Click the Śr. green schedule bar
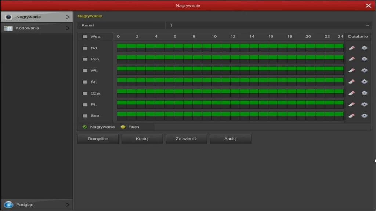The height and width of the screenshot is (211, 376). click(x=230, y=80)
